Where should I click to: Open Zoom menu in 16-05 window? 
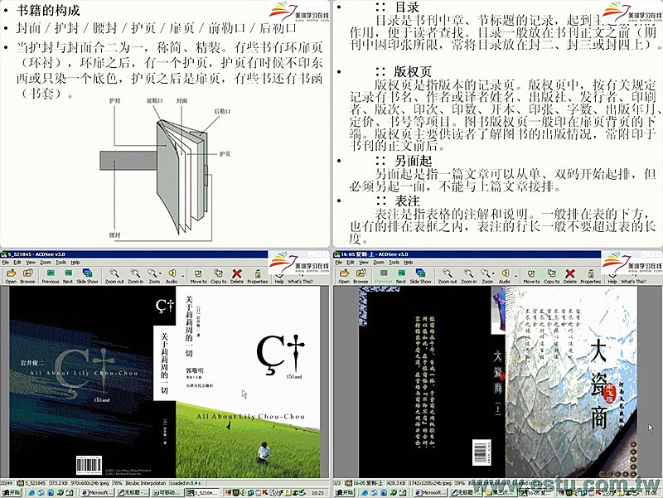(x=379, y=262)
